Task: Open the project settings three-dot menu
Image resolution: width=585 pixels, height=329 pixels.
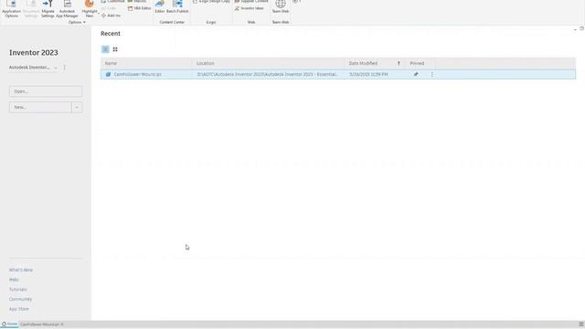Action: pos(65,68)
